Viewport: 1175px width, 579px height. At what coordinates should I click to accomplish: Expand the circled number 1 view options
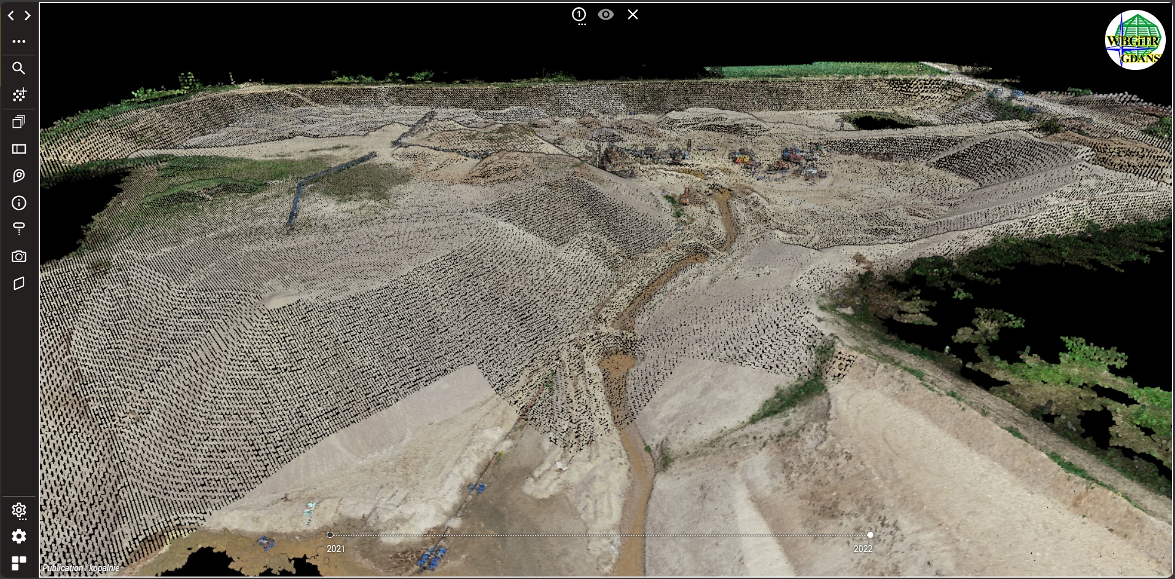[579, 15]
